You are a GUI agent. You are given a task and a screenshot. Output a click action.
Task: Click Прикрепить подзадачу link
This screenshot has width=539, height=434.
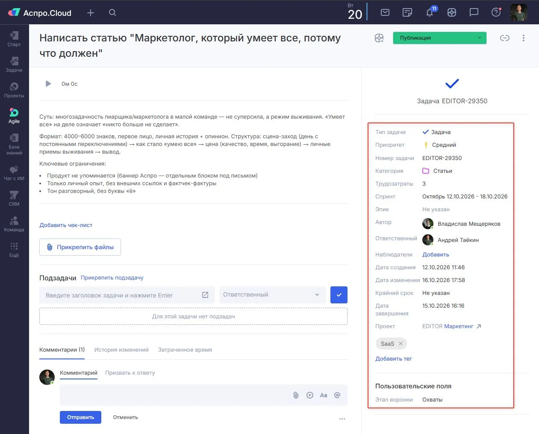pos(112,277)
